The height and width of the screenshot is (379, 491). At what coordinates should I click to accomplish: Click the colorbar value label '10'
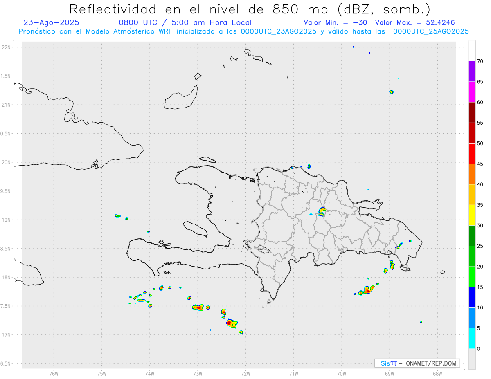[x=480, y=308]
